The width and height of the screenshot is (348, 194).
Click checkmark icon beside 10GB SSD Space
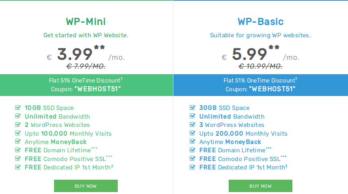[x=18, y=108]
